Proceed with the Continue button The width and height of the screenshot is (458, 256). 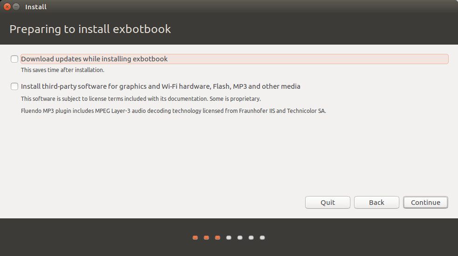tap(425, 203)
